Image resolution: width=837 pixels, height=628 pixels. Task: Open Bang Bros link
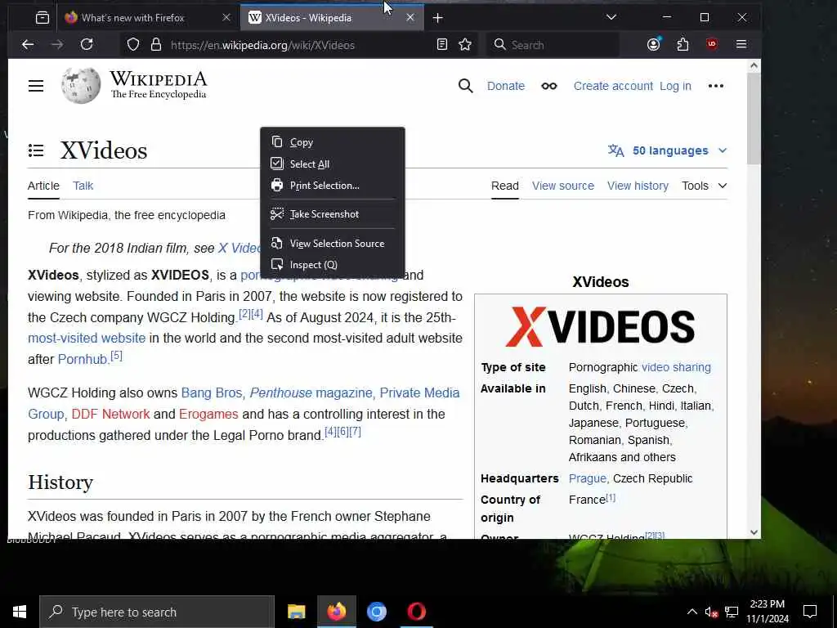click(212, 392)
